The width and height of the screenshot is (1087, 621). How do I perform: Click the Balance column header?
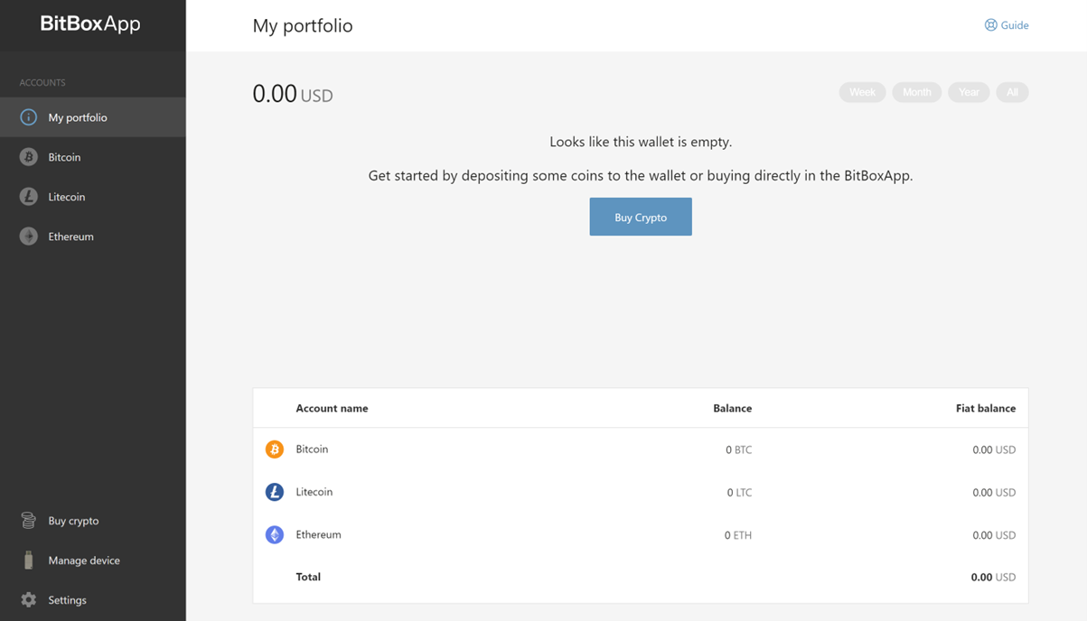click(732, 408)
